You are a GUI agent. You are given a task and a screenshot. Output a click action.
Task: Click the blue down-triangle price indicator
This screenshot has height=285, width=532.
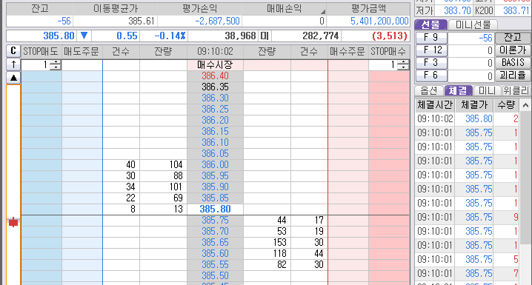point(84,36)
